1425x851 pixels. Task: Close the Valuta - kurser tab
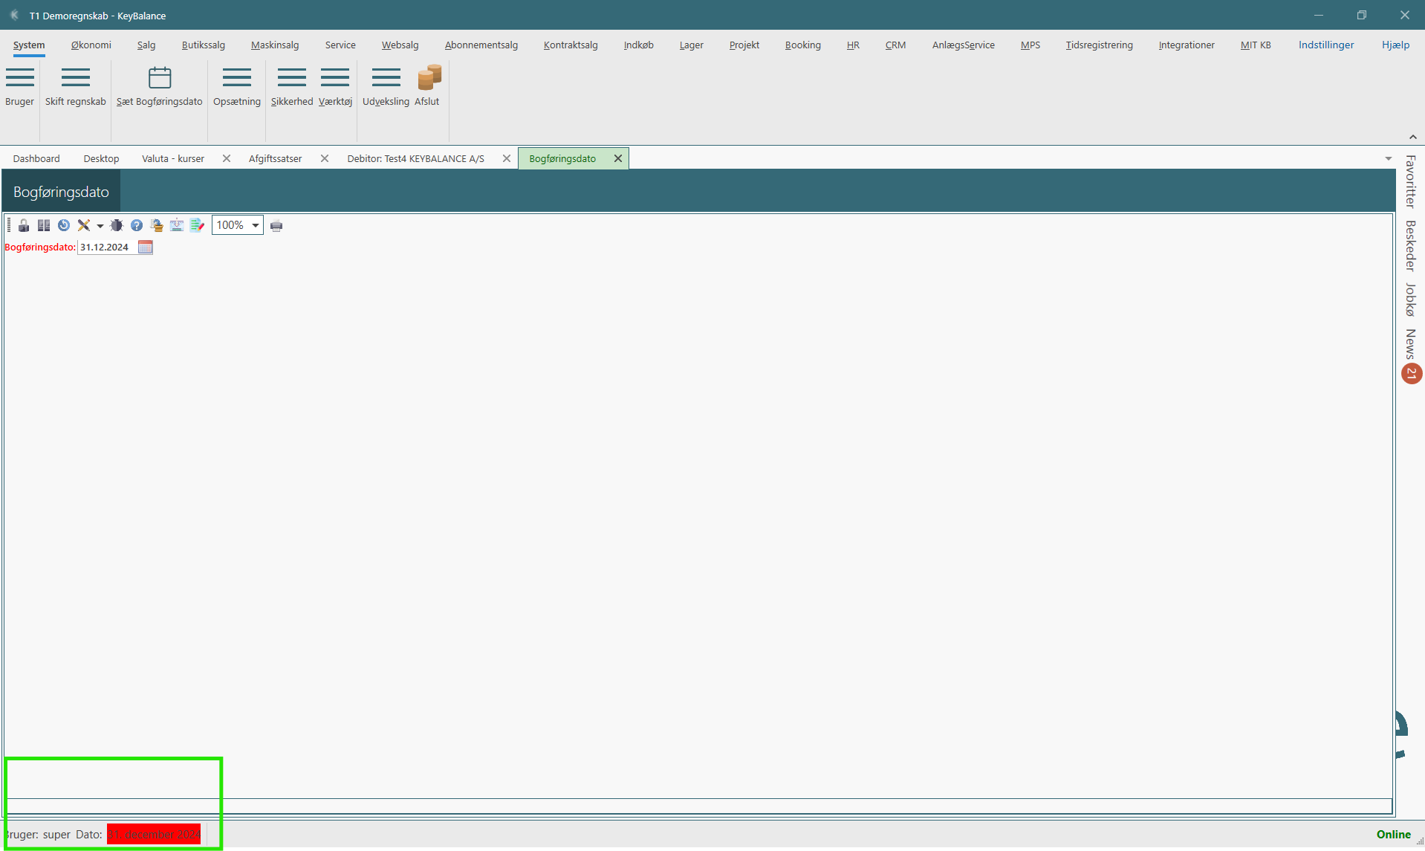click(x=227, y=158)
